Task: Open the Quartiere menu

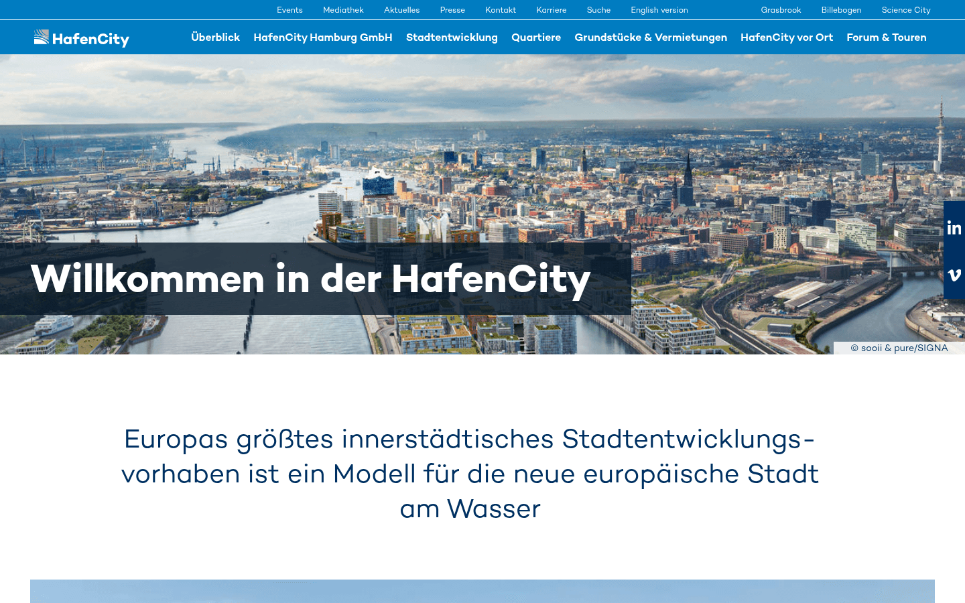Action: [x=536, y=38]
